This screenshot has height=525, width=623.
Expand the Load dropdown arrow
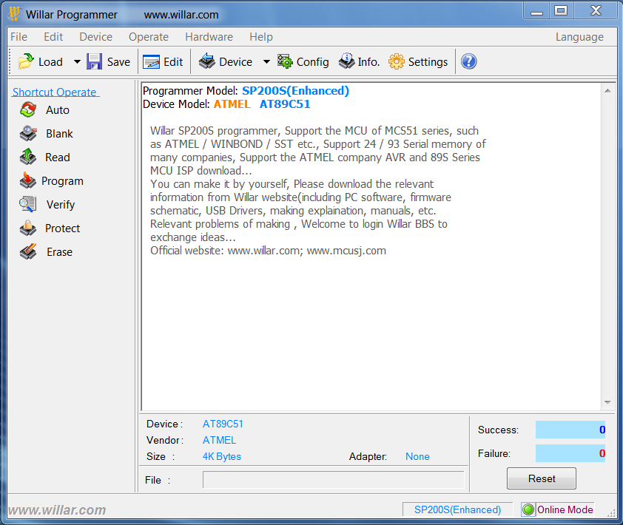pyautogui.click(x=77, y=61)
